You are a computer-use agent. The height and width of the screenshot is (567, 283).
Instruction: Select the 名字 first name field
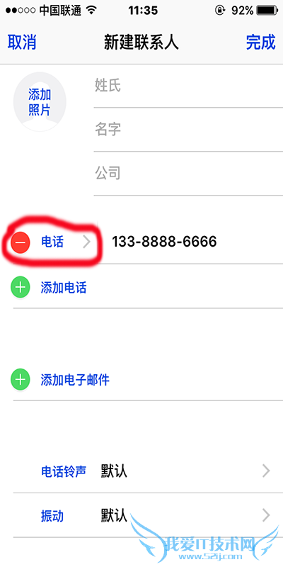pos(188,130)
